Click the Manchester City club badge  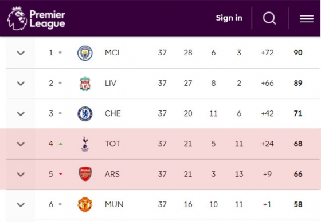tap(85, 53)
